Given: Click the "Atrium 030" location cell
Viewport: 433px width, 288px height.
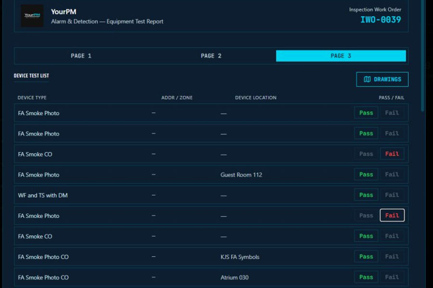Looking at the screenshot, I should pos(234,277).
